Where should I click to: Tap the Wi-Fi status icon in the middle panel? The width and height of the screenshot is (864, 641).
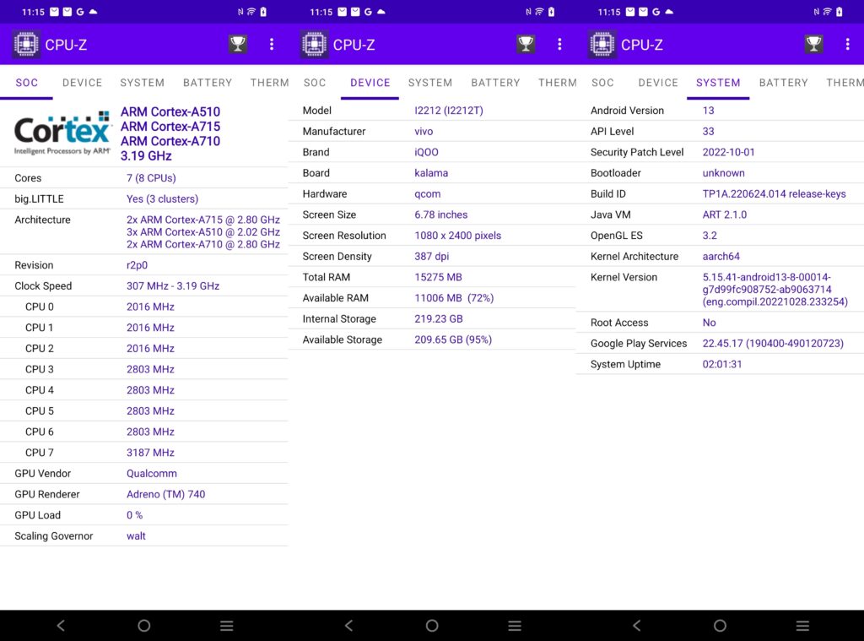[539, 12]
